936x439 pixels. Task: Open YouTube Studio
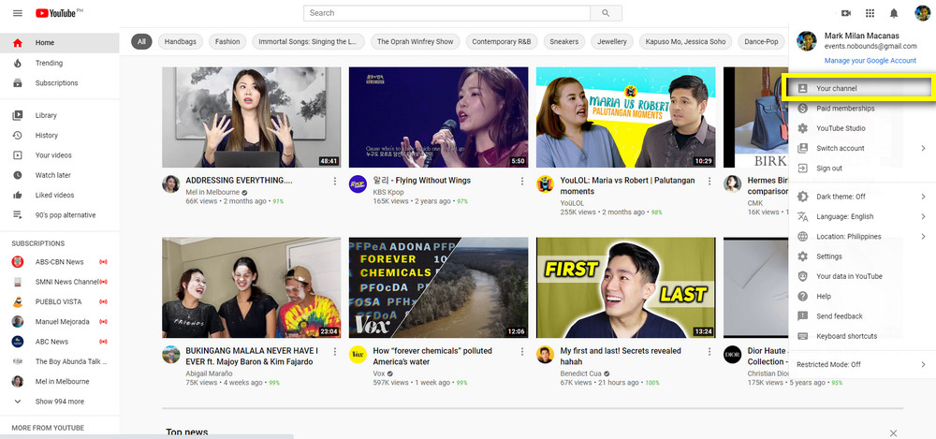[862, 128]
